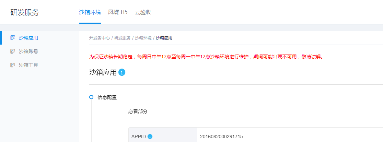383x142 pixels.
Task: Click 研发服务 in the breadcrumb
Action: [x=123, y=38]
